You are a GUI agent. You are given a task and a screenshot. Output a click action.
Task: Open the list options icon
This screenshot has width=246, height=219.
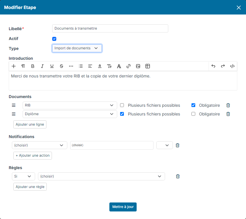point(81,66)
